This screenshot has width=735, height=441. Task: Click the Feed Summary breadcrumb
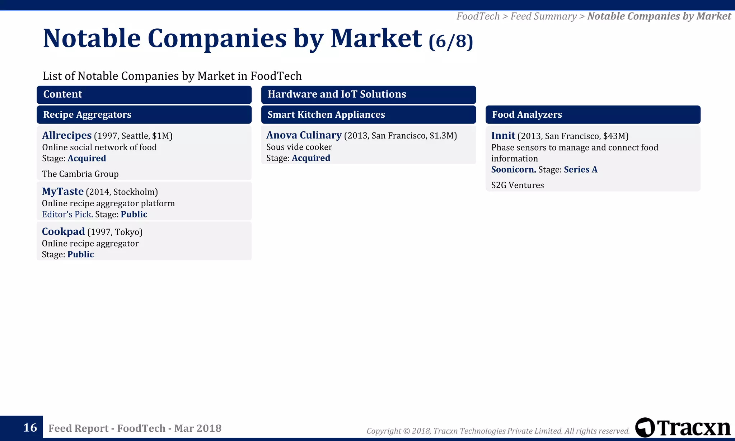543,16
